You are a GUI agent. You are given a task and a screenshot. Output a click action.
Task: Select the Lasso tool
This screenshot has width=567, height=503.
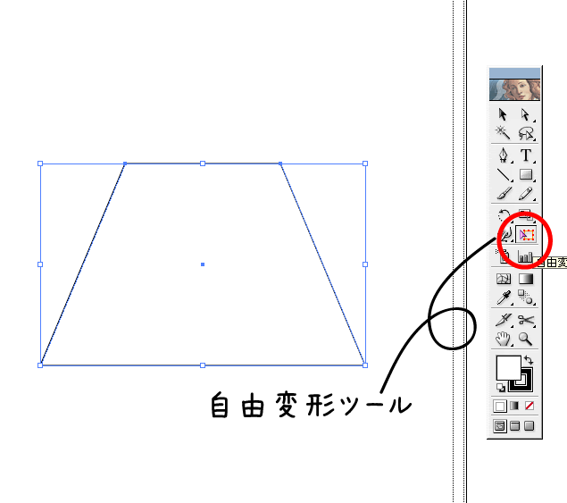[x=526, y=133]
